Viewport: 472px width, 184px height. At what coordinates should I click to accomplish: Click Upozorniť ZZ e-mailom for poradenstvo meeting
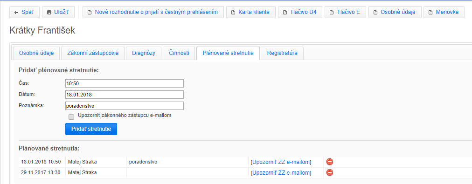[281, 162]
